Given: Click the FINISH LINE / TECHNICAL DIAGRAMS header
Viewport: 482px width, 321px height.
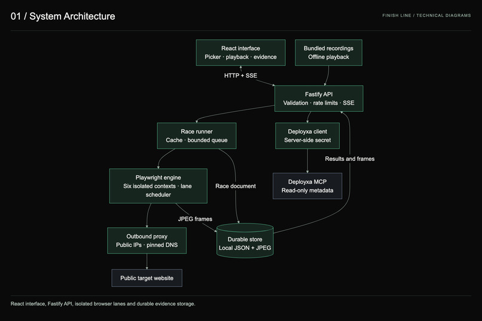Looking at the screenshot, I should click(x=426, y=16).
